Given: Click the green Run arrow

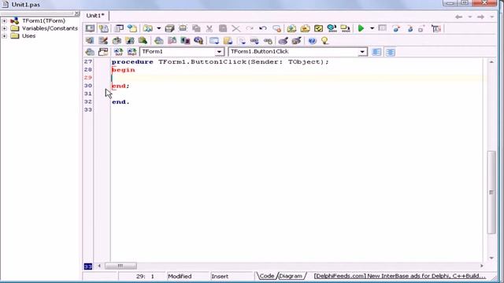Looking at the screenshot, I should tap(361, 28).
